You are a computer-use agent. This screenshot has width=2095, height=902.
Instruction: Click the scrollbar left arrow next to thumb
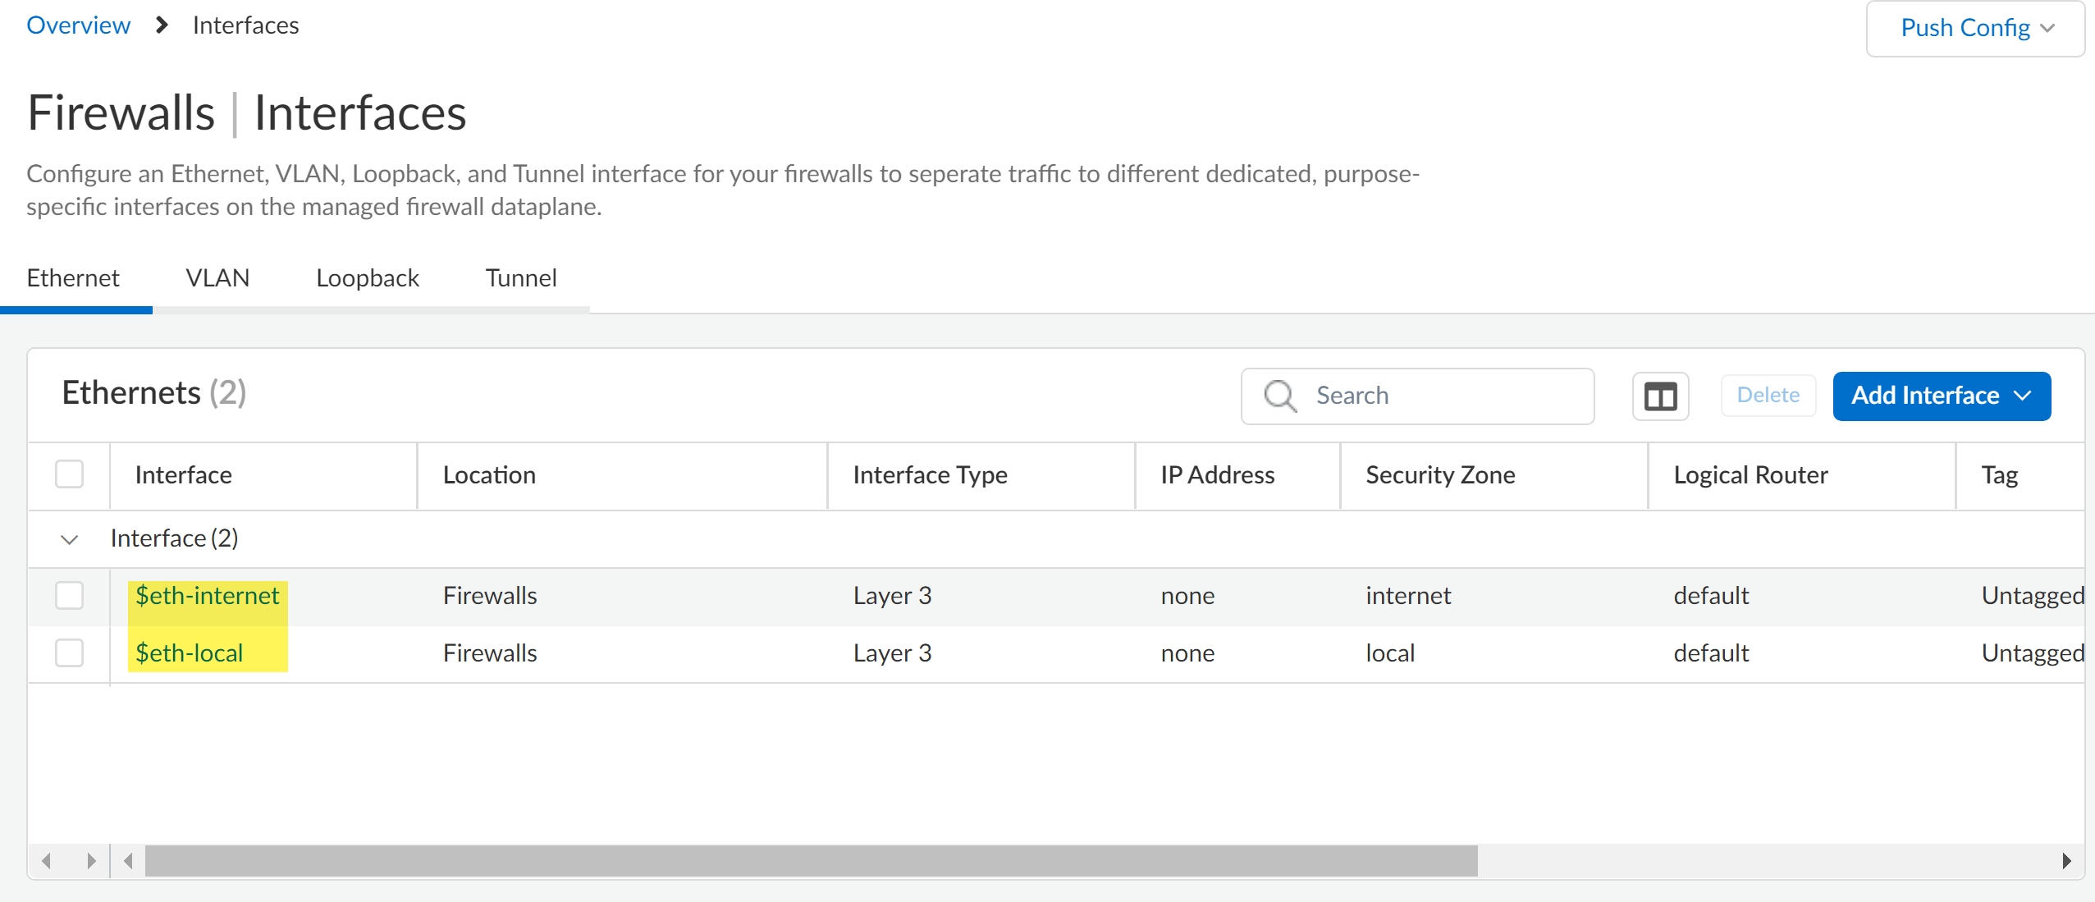point(128,861)
